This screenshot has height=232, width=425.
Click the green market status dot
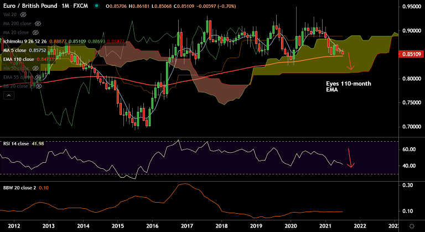pyautogui.click(x=96, y=6)
